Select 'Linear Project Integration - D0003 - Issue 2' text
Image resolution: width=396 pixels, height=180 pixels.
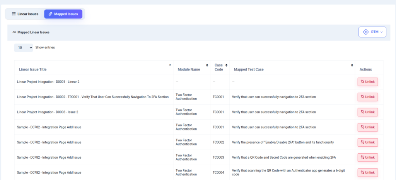tap(48, 112)
